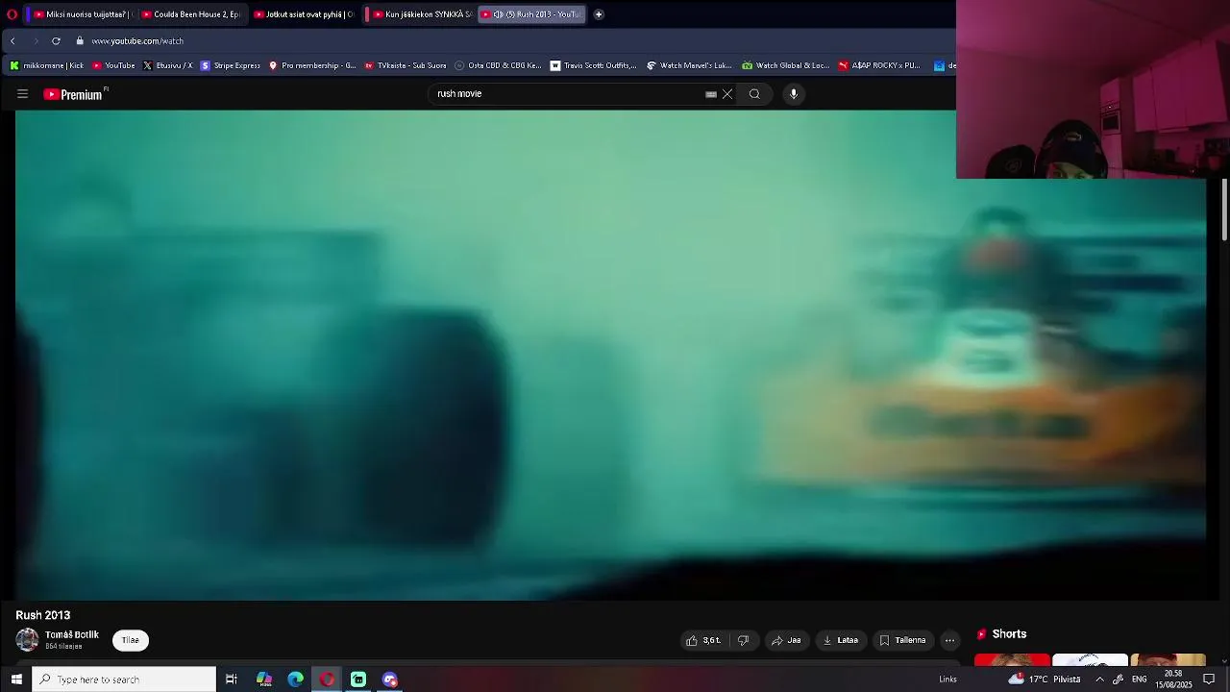Clear the search box with the X icon

[x=727, y=94]
